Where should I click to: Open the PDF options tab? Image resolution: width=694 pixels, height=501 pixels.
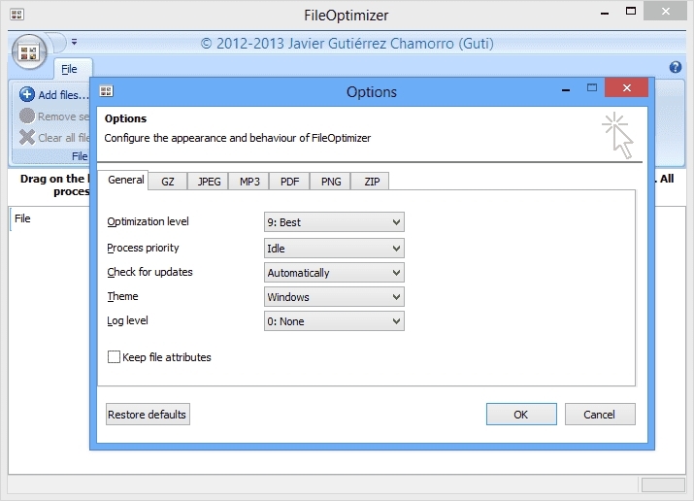pyautogui.click(x=289, y=182)
